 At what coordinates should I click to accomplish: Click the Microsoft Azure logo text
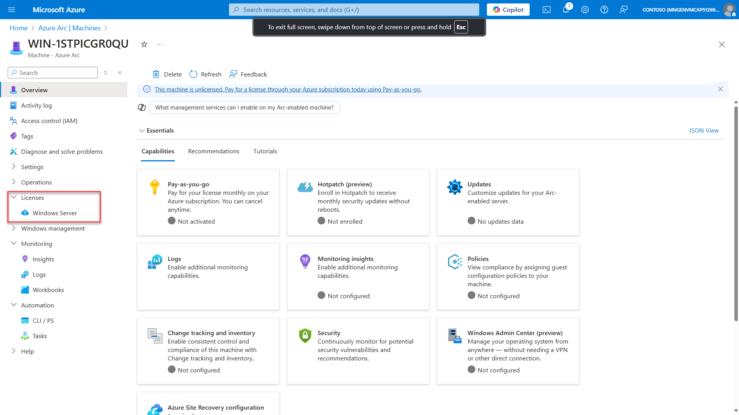click(x=59, y=10)
